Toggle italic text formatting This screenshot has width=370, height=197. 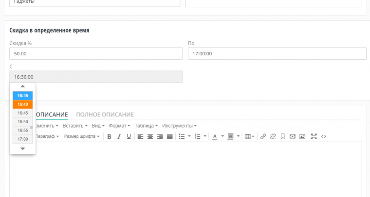click(x=119, y=136)
